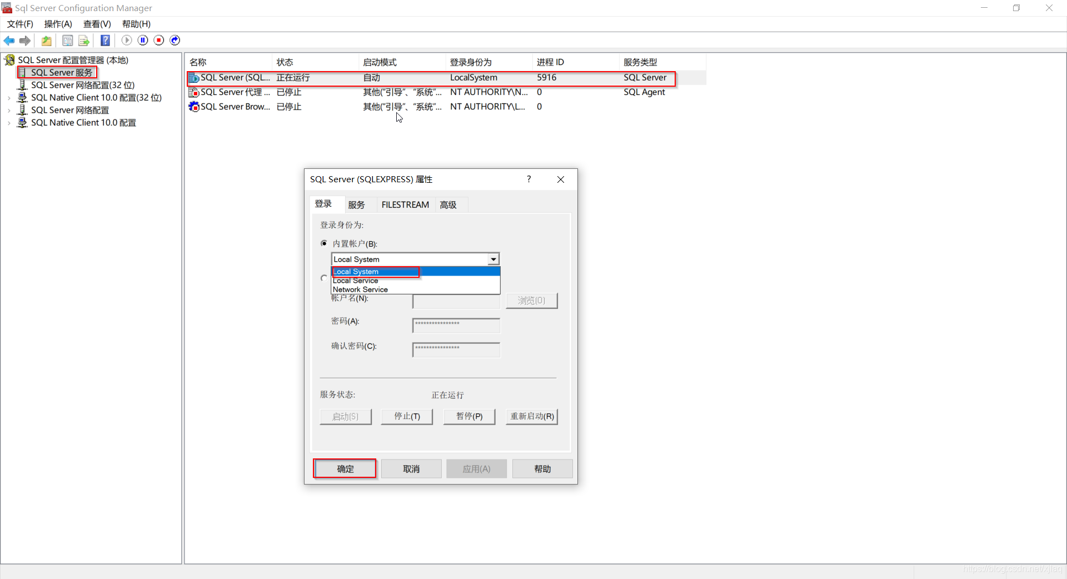Expand the SQL Server 网络配置 node
Viewport: 1067px width, 579px height.
tap(9, 110)
